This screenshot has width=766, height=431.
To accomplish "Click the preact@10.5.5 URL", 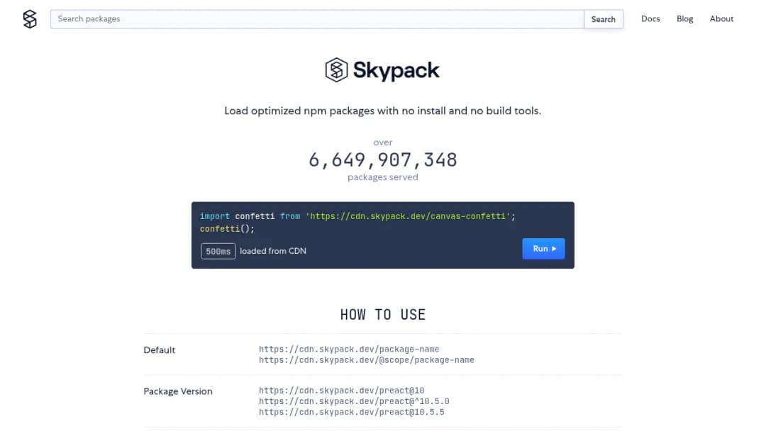I will (x=352, y=412).
